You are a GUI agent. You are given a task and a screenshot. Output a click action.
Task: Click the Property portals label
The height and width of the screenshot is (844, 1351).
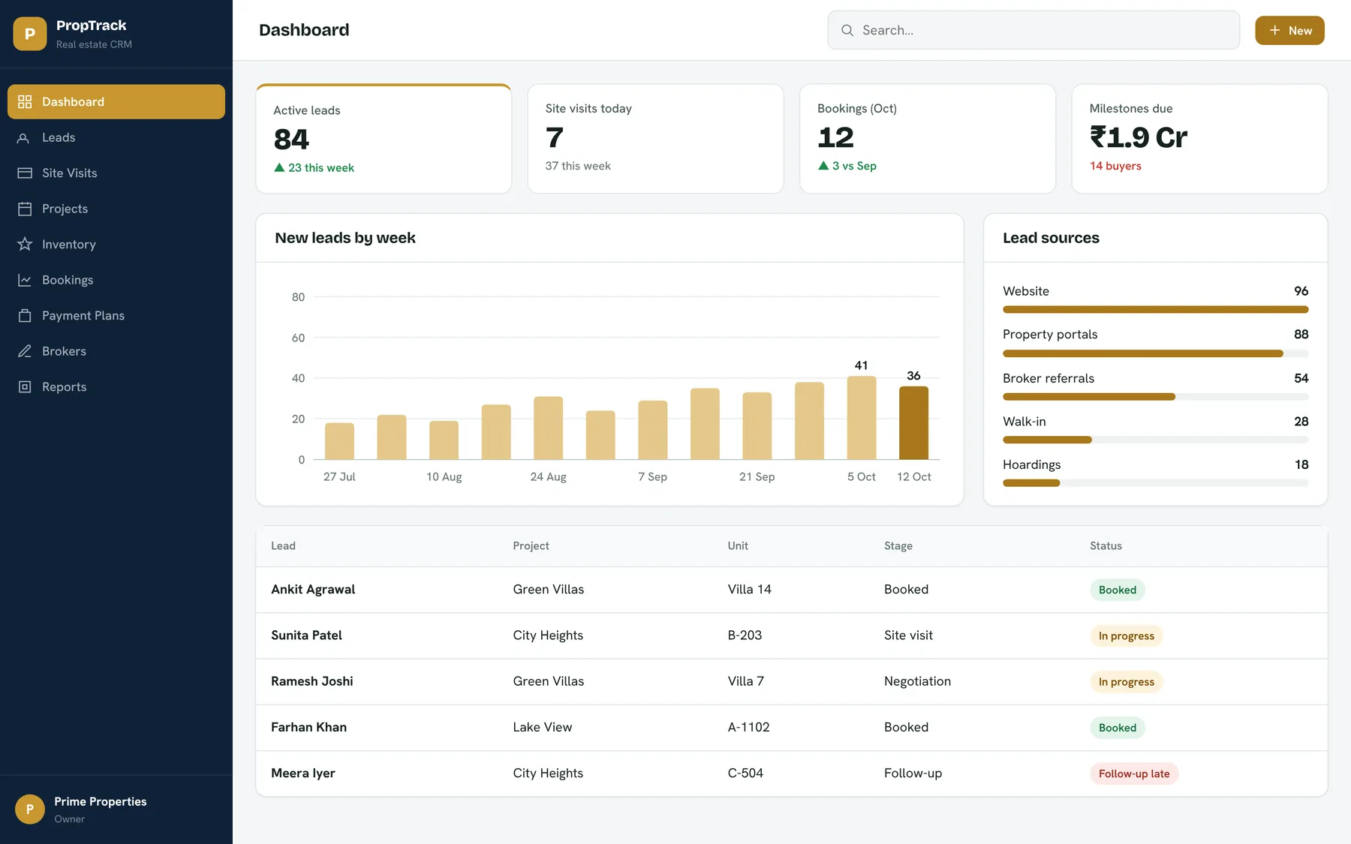(x=1049, y=334)
